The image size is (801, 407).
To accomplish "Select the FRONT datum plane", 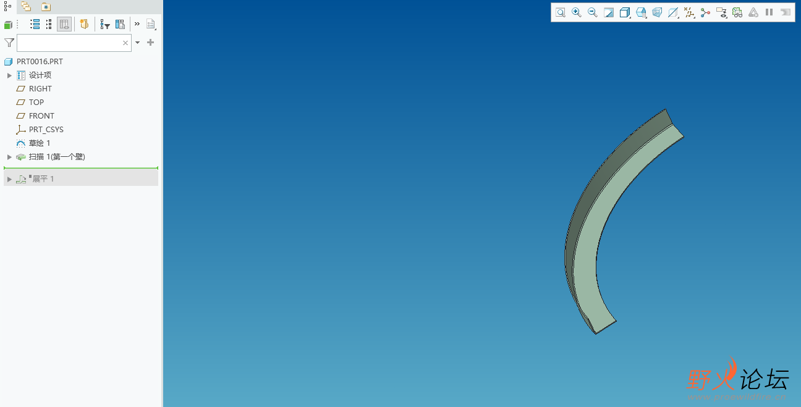I will tap(41, 116).
